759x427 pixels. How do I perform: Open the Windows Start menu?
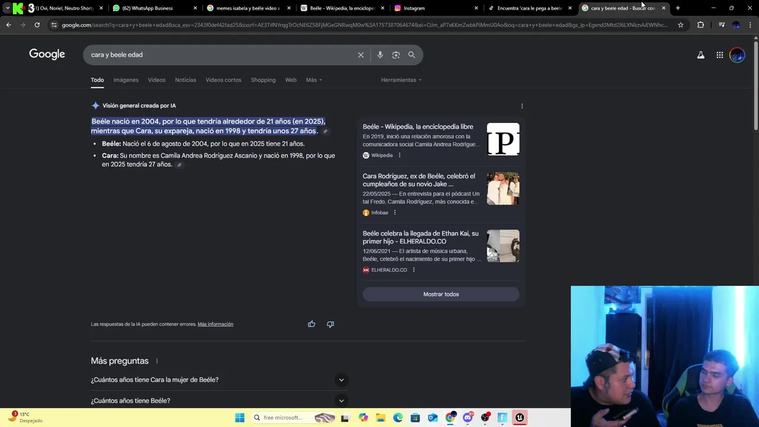pyautogui.click(x=240, y=418)
